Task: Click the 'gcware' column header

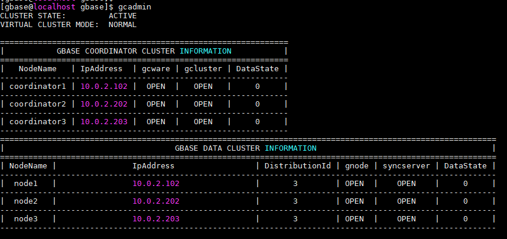Action: click(x=156, y=69)
